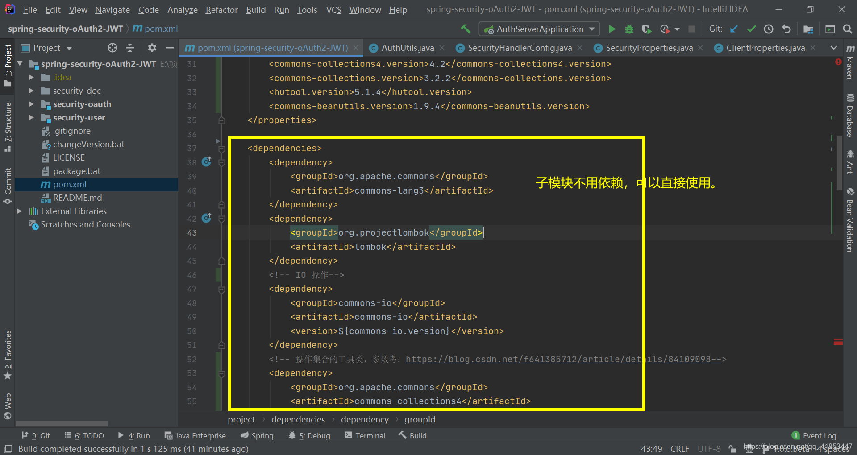
Task: Expand the security-oauth module
Action: pyautogui.click(x=31, y=104)
